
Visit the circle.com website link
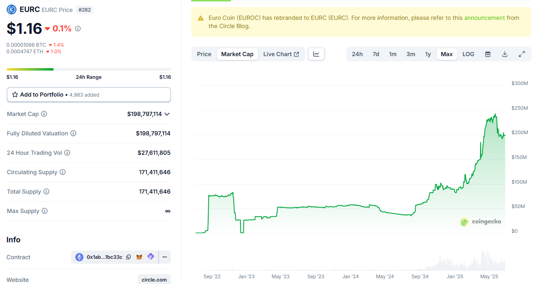[x=154, y=279]
